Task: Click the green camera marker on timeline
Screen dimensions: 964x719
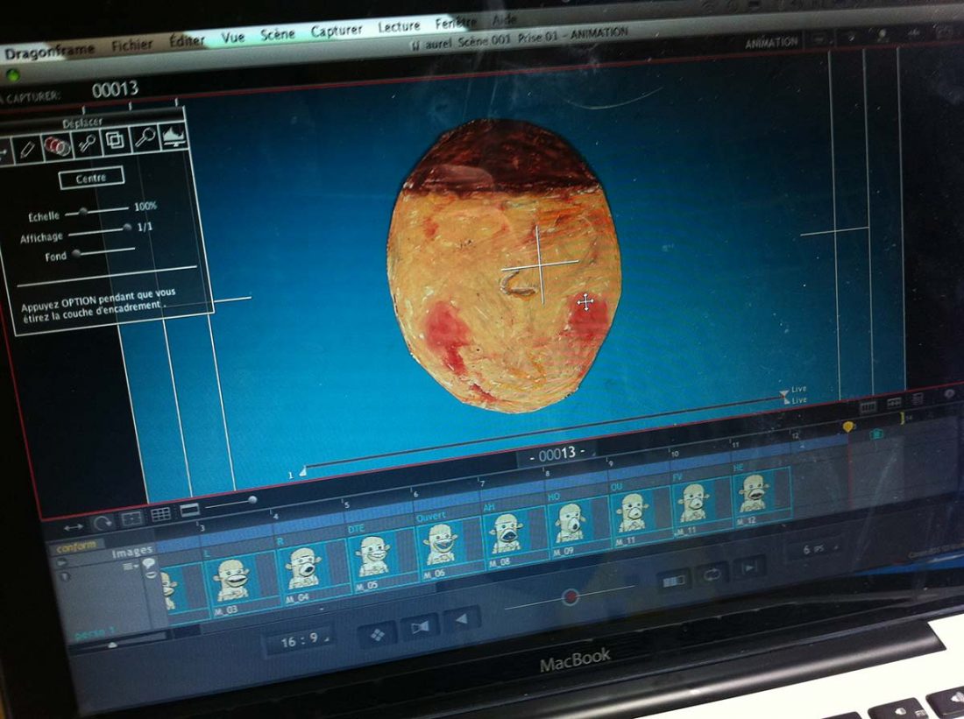Action: tap(877, 434)
